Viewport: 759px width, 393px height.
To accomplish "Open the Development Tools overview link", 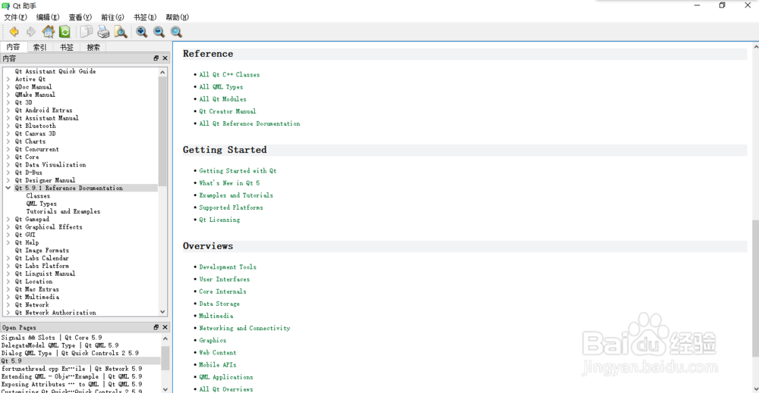I will 228,267.
